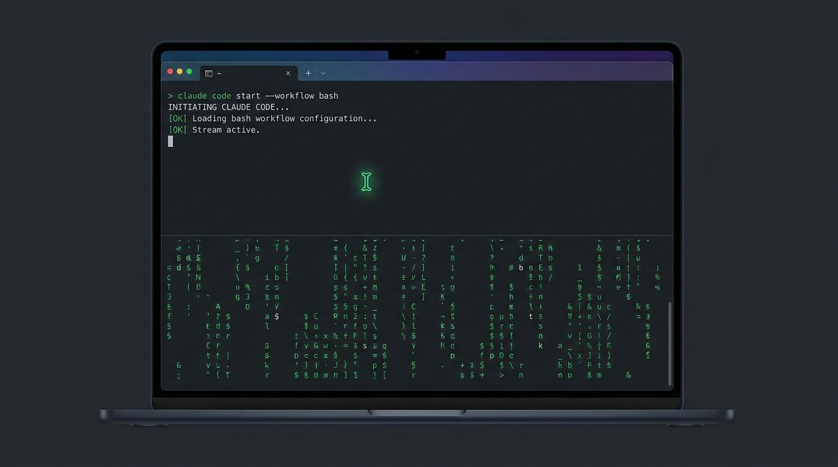Click the second [OK] status marker
Viewport: 838px width, 467px height.
click(x=177, y=130)
